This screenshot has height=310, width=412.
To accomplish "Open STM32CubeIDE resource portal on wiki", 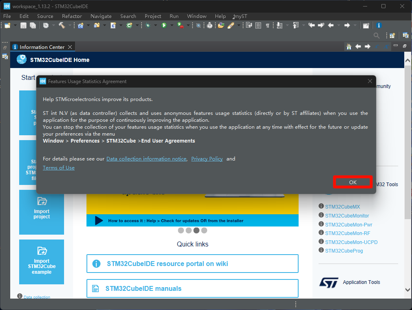I will point(193,264).
